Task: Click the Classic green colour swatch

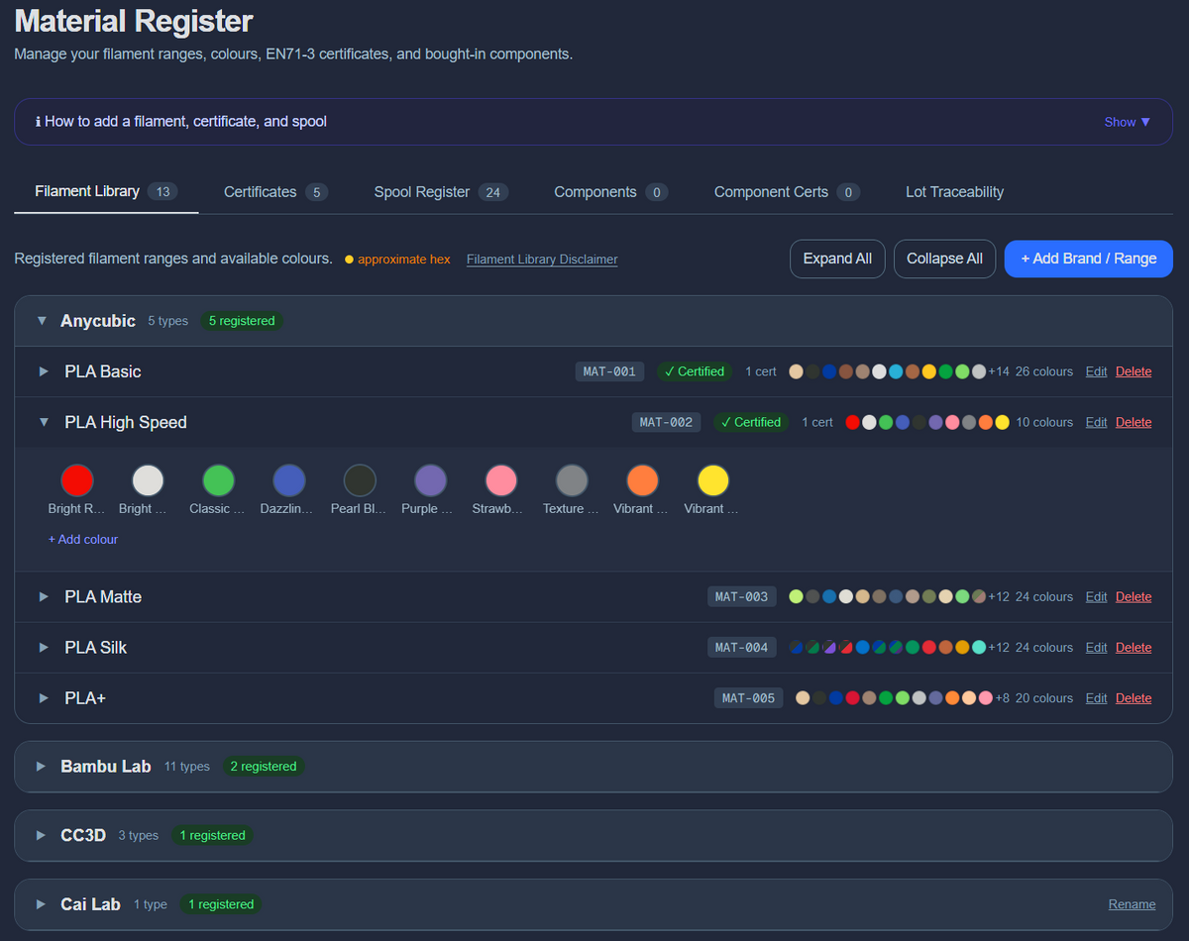Action: point(218,481)
